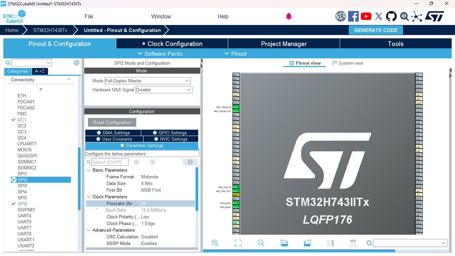455x256 pixels.
Task: Open the Mode Full-Duplex Master dropdown
Action: click(x=147, y=81)
